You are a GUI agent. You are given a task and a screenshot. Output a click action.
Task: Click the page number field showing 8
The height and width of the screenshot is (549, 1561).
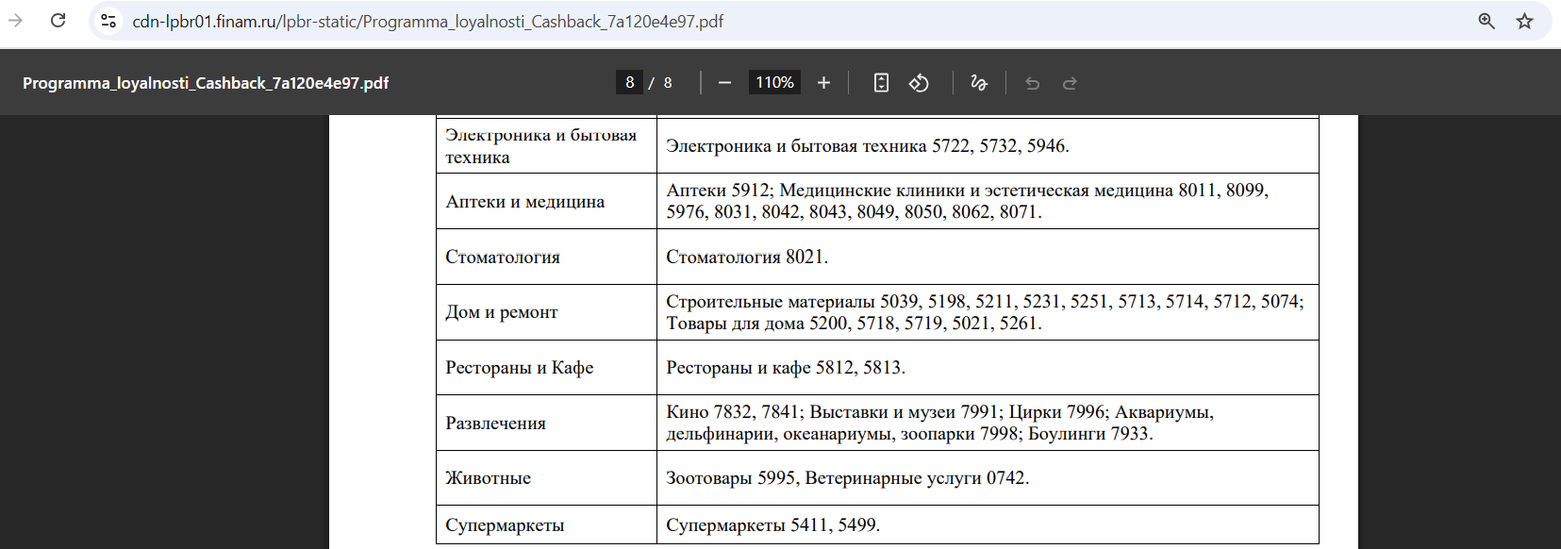pyautogui.click(x=629, y=83)
